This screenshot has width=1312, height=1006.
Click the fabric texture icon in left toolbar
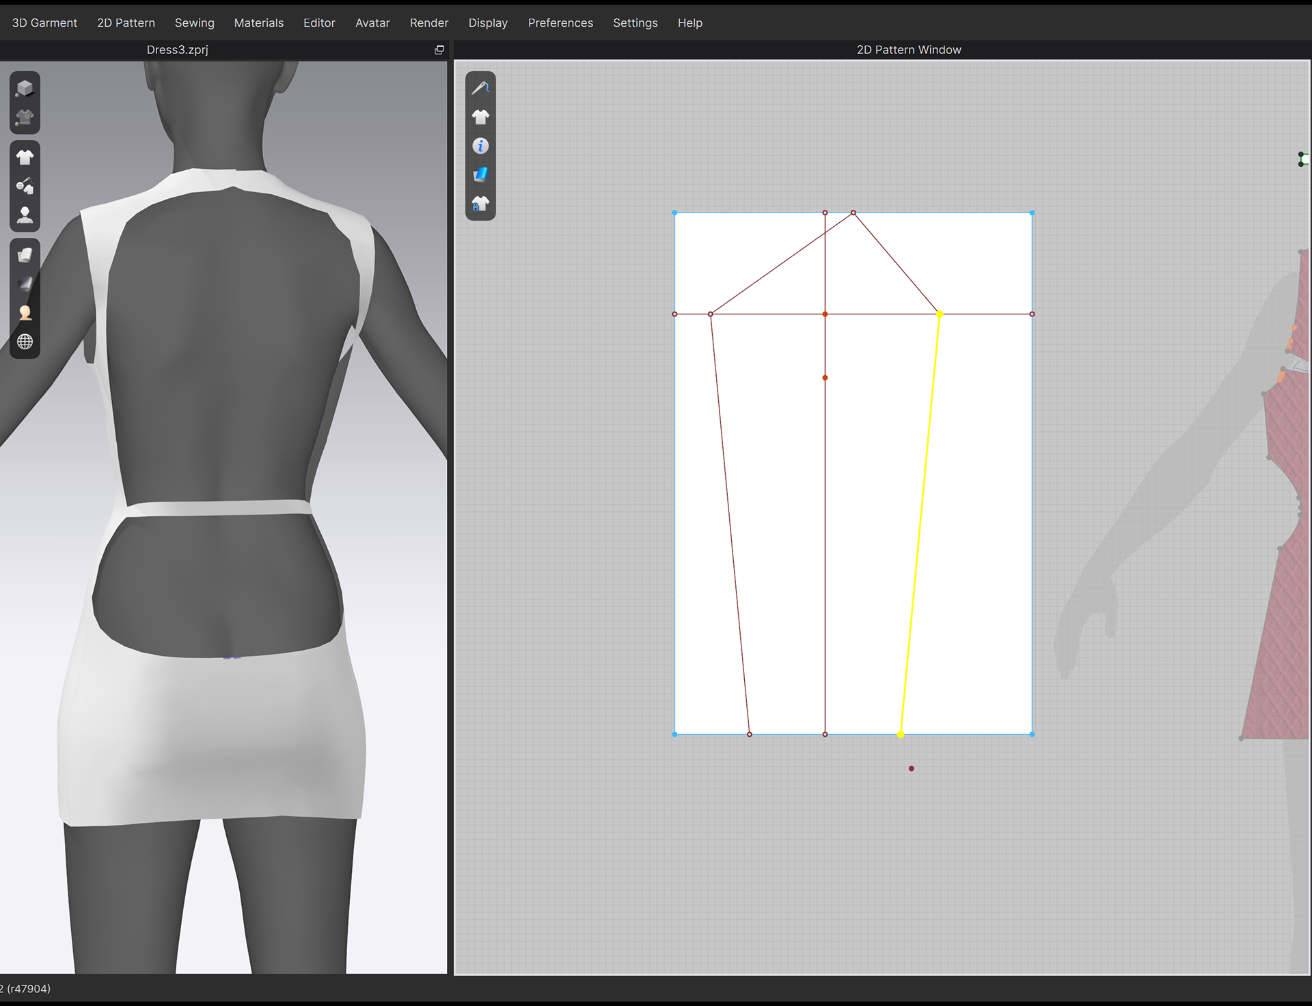pyautogui.click(x=25, y=254)
